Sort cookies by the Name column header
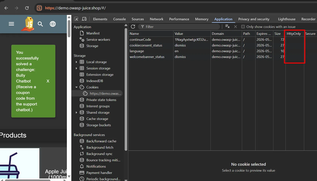 (151, 34)
